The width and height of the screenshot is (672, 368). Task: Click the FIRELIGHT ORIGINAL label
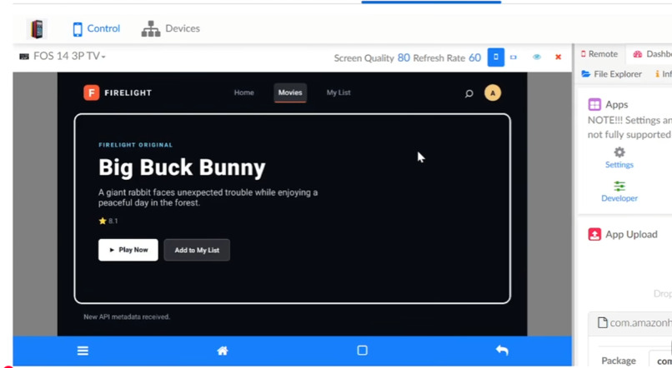(135, 145)
